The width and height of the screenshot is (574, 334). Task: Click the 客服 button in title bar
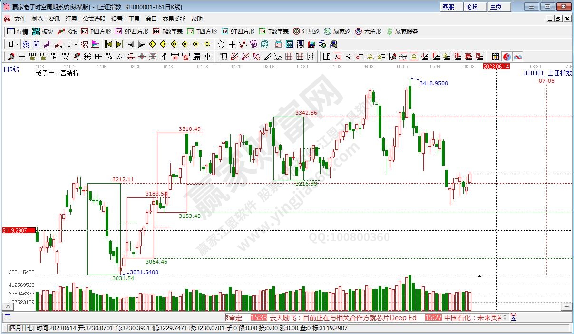[x=448, y=7]
